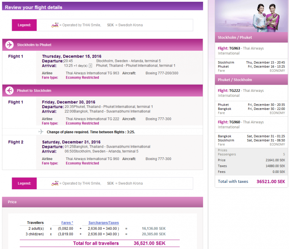The image size is (289, 249).
Task: Click sidebar time "Fri, December 30 - 20:35"
Action: click(266, 105)
